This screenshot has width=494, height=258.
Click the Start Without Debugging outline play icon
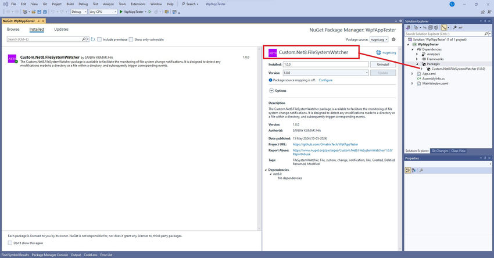coord(149,12)
